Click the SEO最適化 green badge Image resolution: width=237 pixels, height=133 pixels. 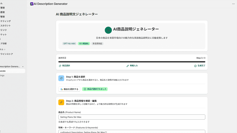coord(84,44)
